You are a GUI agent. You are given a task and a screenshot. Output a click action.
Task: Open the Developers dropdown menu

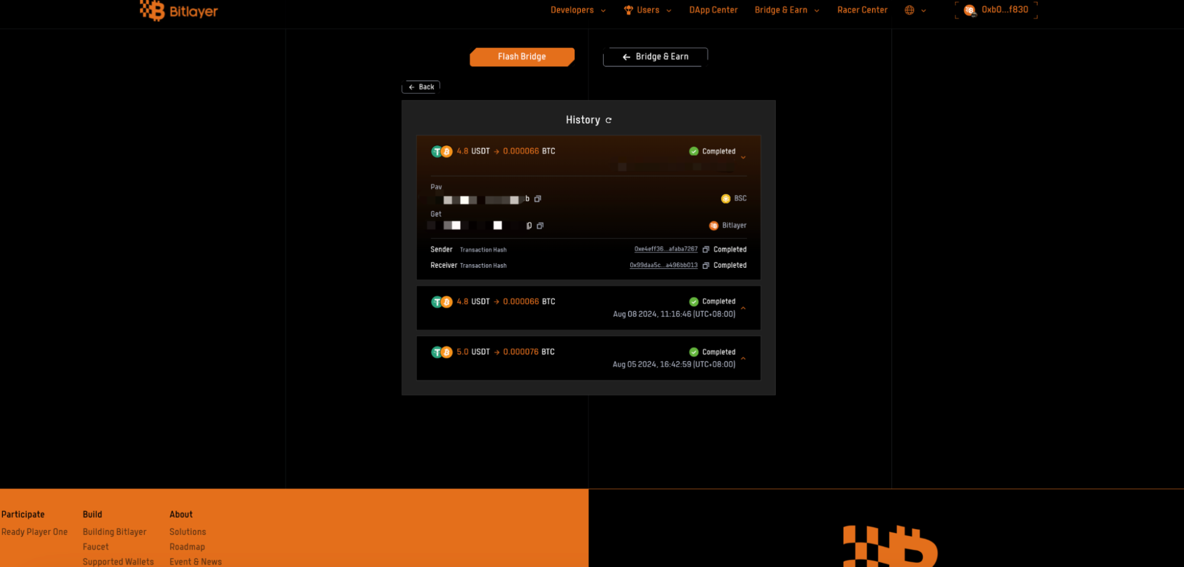click(578, 10)
